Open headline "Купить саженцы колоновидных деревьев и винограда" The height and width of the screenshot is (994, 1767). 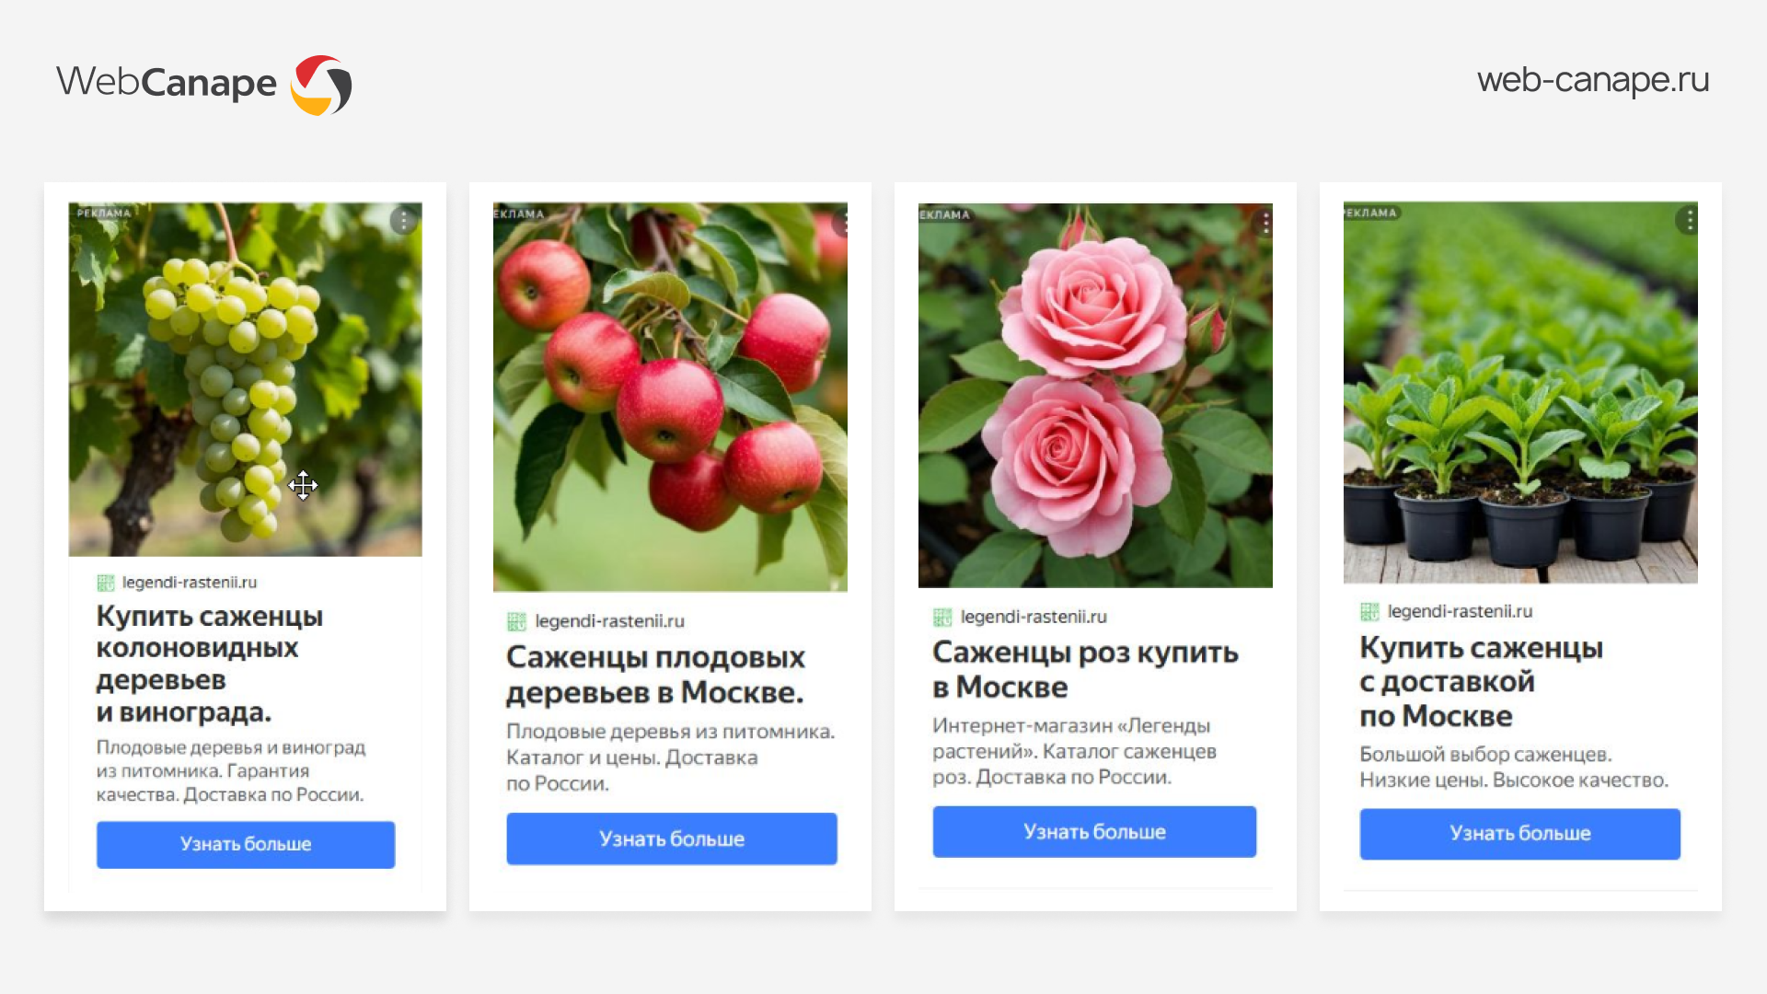point(210,664)
